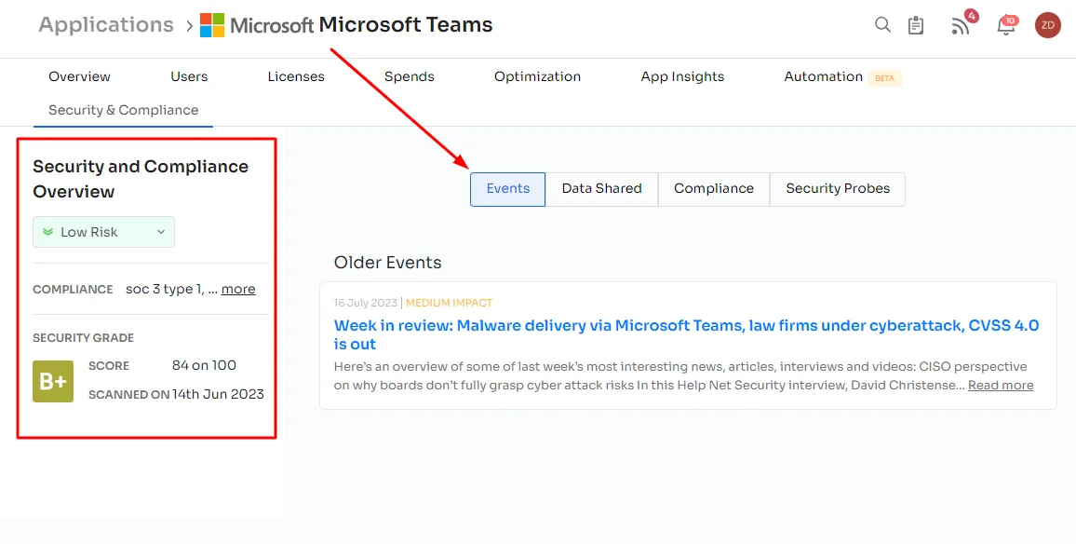Click the scanned date 14th Jun 2023
This screenshot has height=544, width=1076.
coord(218,394)
